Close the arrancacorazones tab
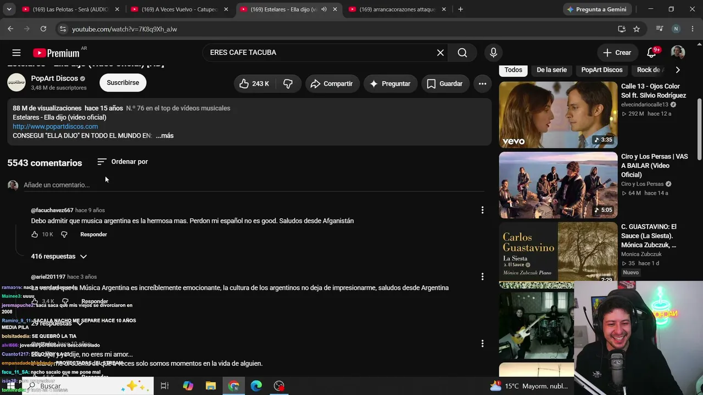Viewport: 703px width, 395px height. pos(444,9)
